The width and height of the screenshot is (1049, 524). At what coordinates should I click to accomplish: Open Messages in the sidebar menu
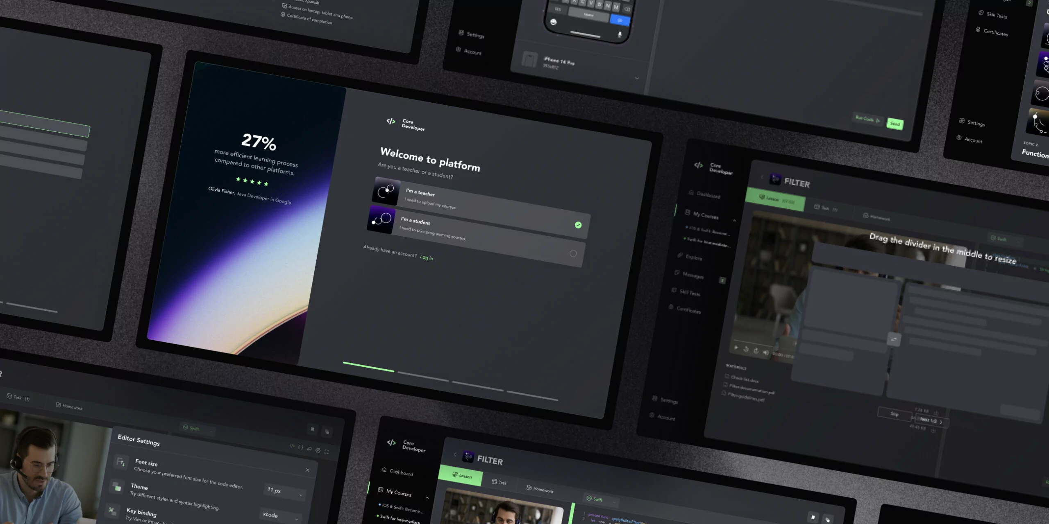point(693,275)
